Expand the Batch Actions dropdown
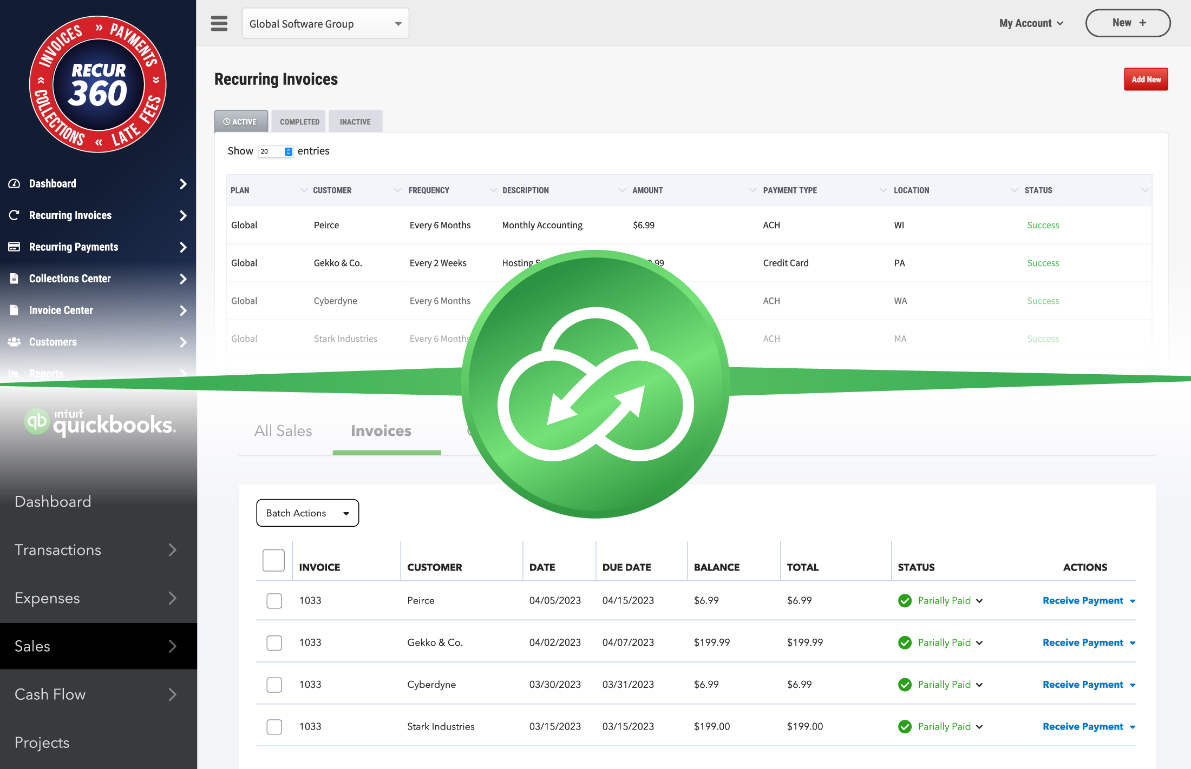 pyautogui.click(x=347, y=512)
